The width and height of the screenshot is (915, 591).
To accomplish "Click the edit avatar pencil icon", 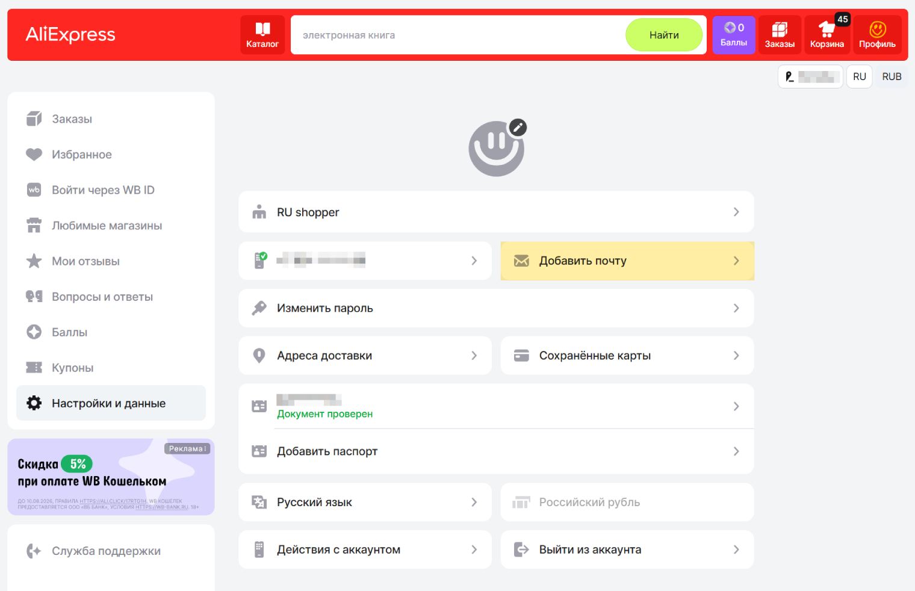I will click(518, 127).
